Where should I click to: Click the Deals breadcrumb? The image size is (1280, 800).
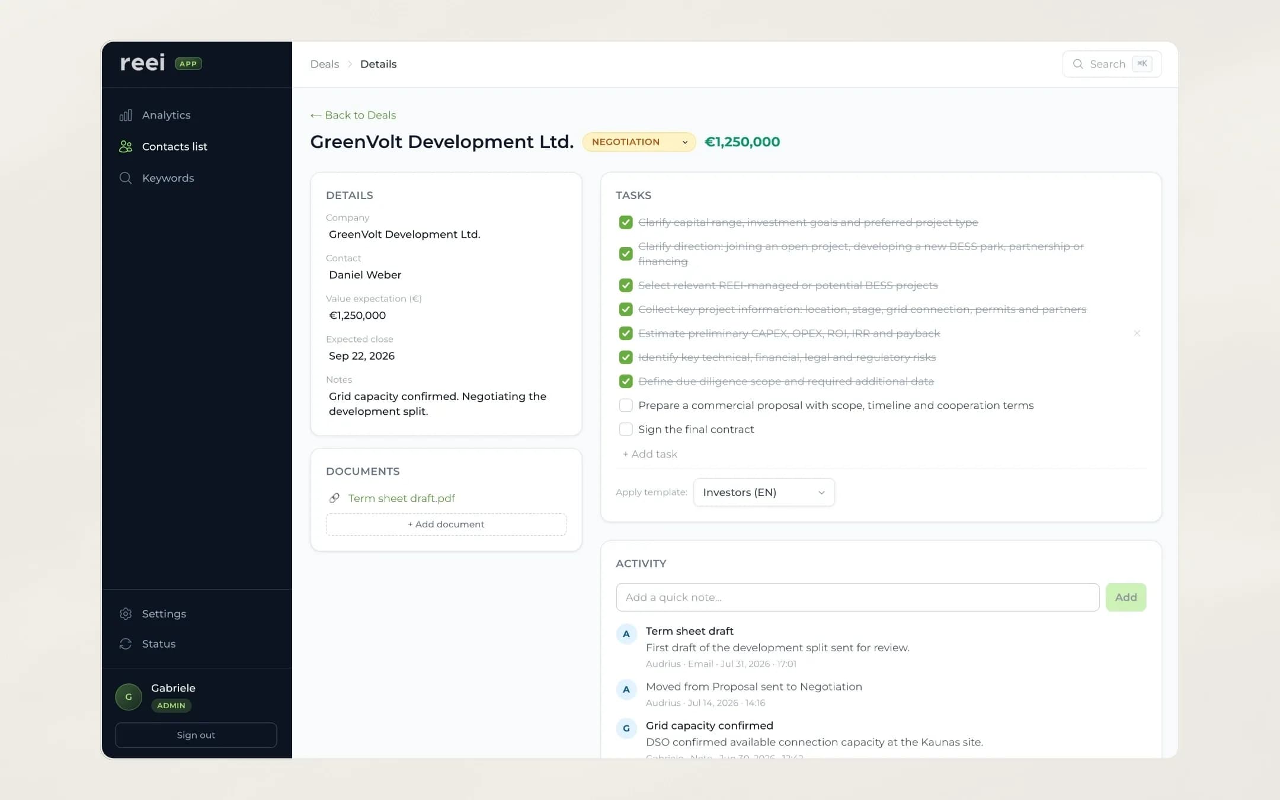(x=325, y=64)
